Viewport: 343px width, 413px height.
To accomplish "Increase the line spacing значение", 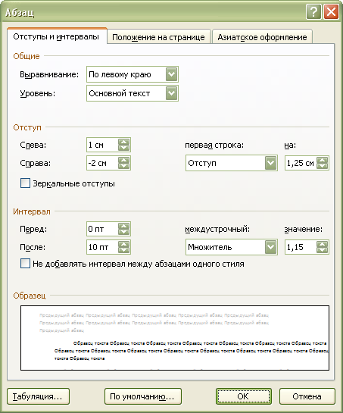I will (x=323, y=244).
